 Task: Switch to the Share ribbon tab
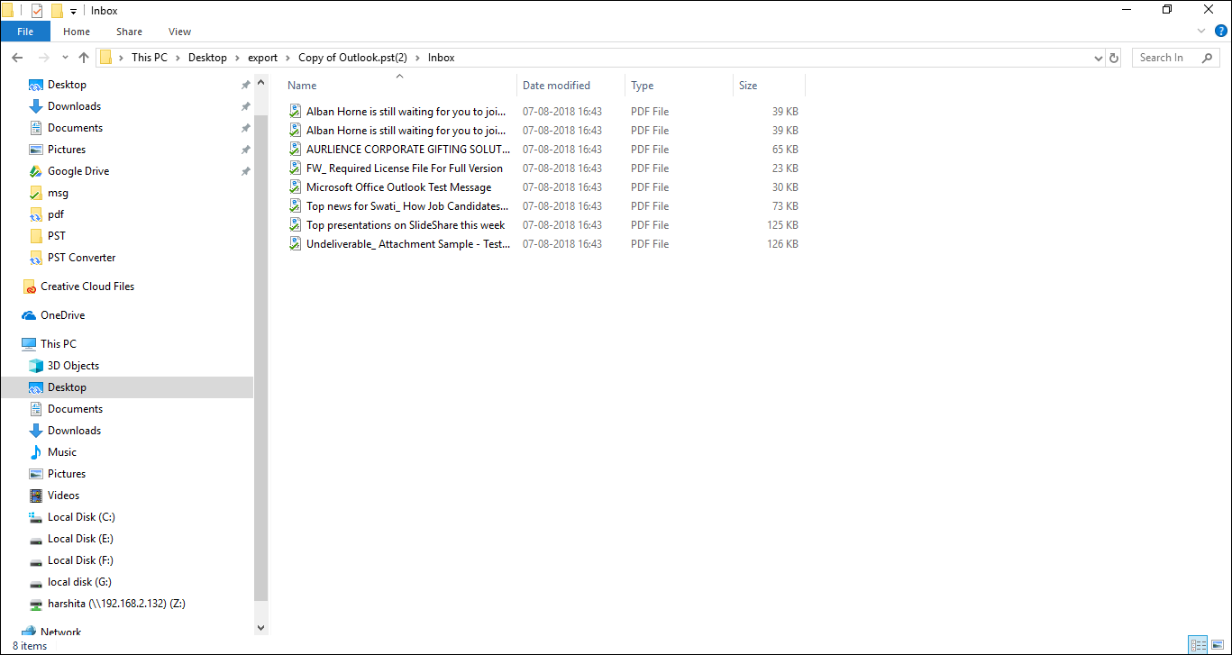pyautogui.click(x=129, y=32)
